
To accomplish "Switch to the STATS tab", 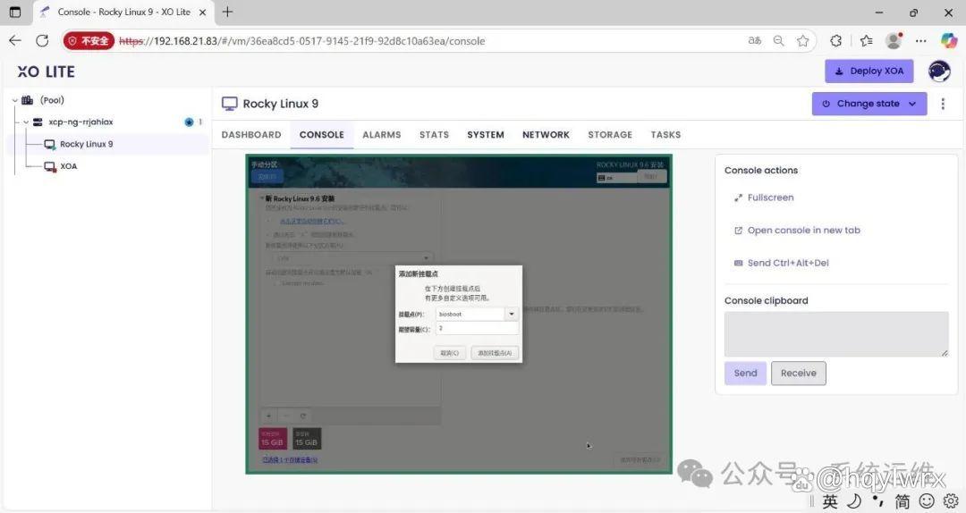I will point(435,134).
